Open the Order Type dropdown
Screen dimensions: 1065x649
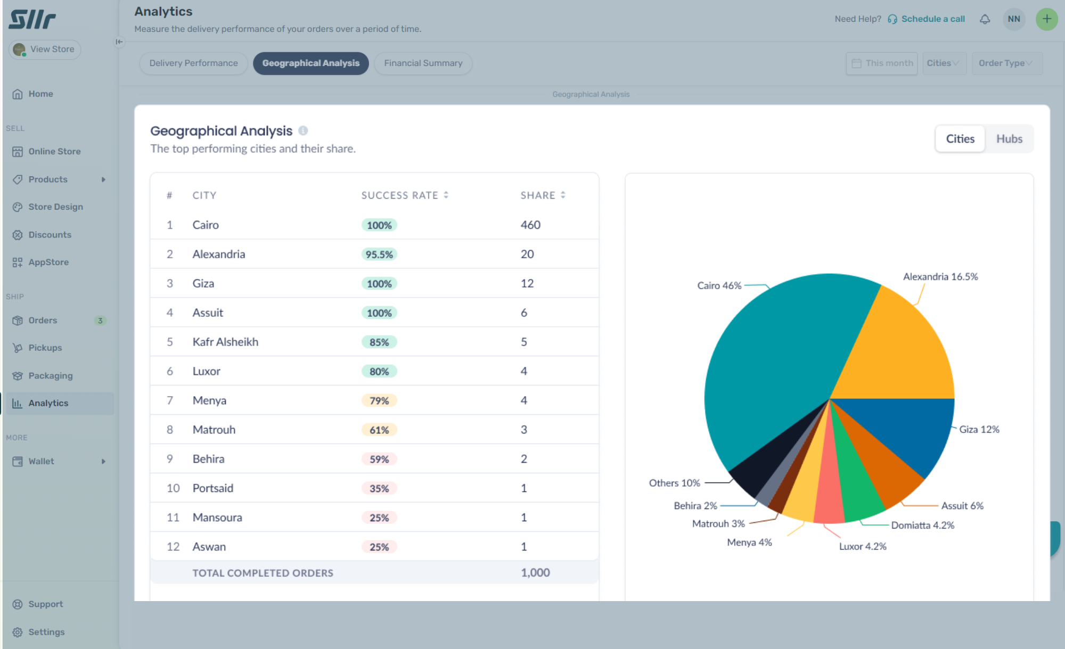pos(1006,63)
